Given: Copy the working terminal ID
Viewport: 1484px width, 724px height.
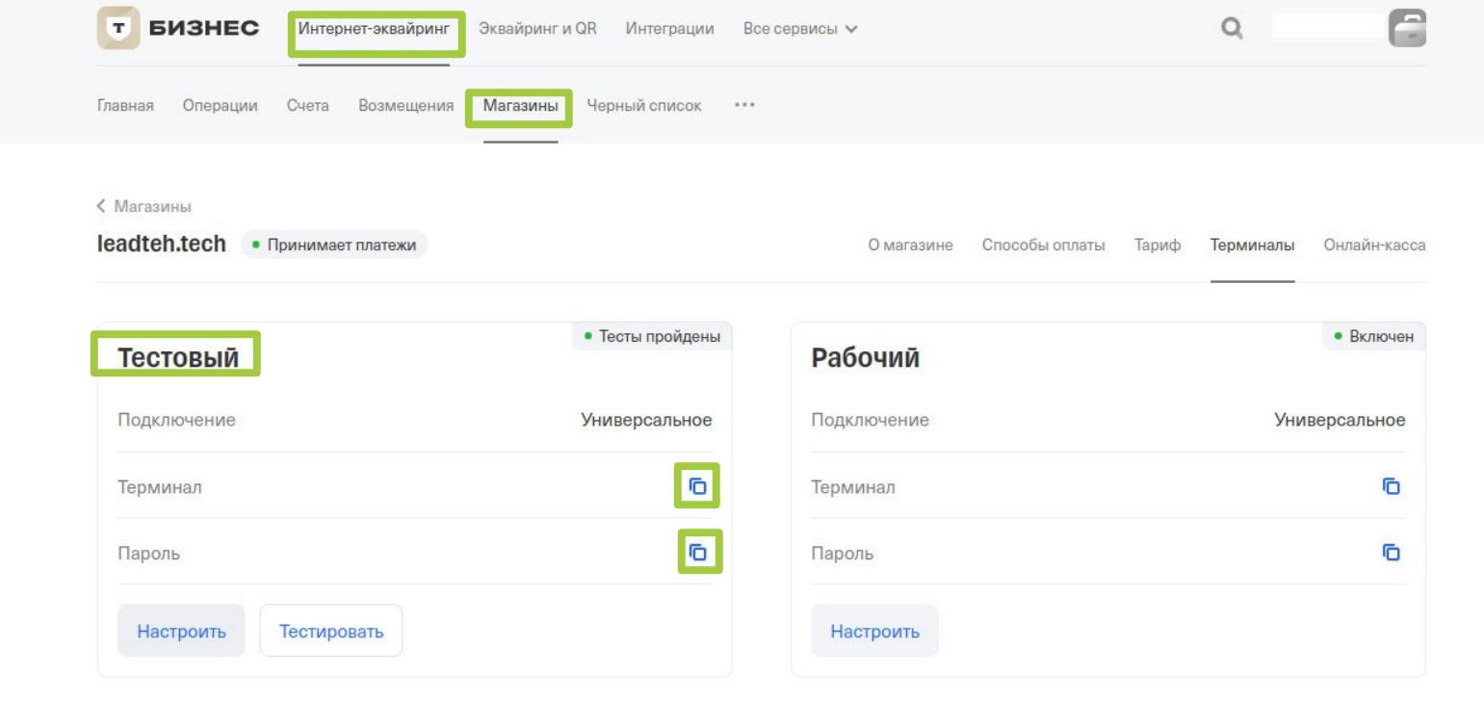Looking at the screenshot, I should click(1391, 487).
